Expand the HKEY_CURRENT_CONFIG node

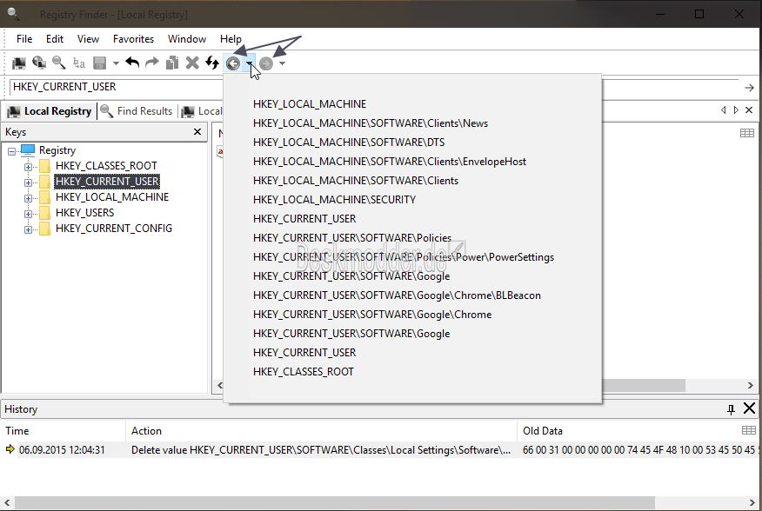pos(28,229)
